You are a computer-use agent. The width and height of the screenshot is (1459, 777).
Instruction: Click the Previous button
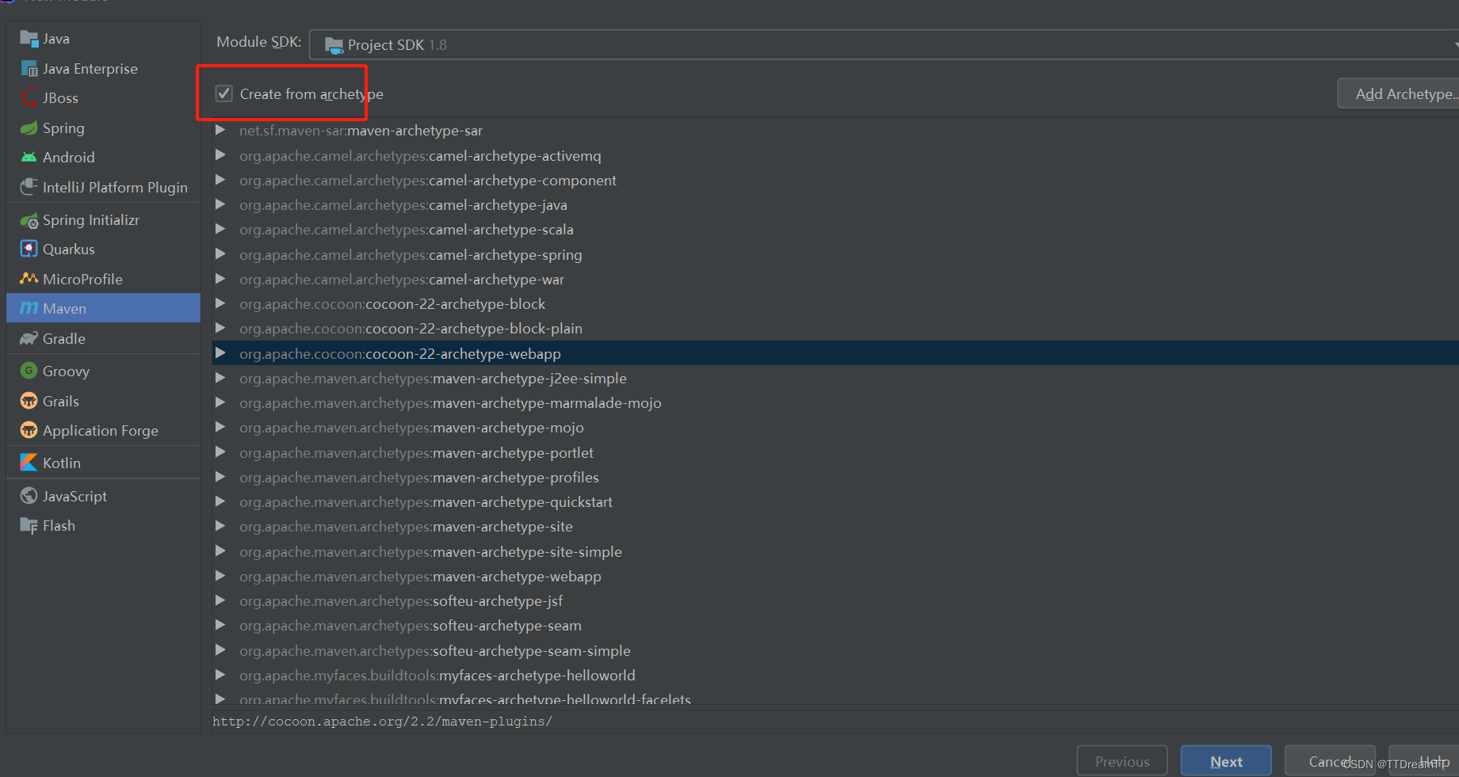(1122, 761)
